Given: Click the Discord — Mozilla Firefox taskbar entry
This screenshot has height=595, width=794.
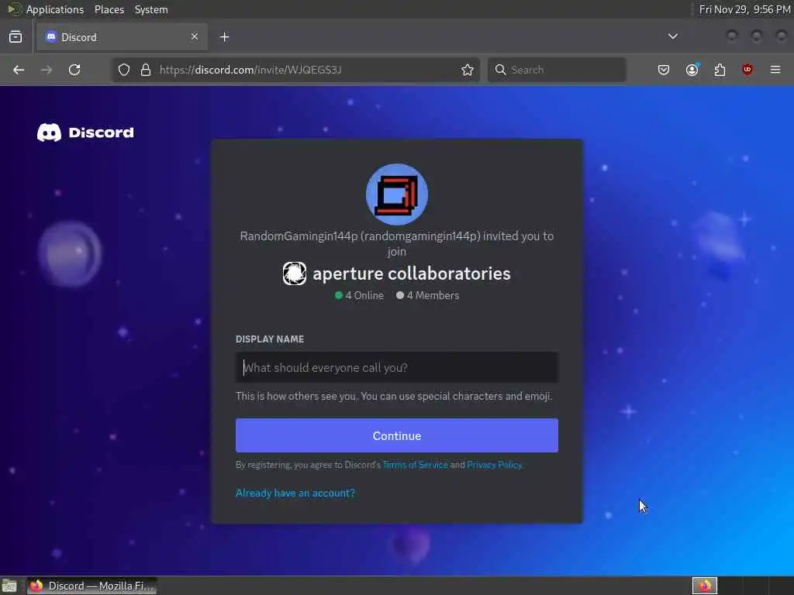Looking at the screenshot, I should click(91, 586).
